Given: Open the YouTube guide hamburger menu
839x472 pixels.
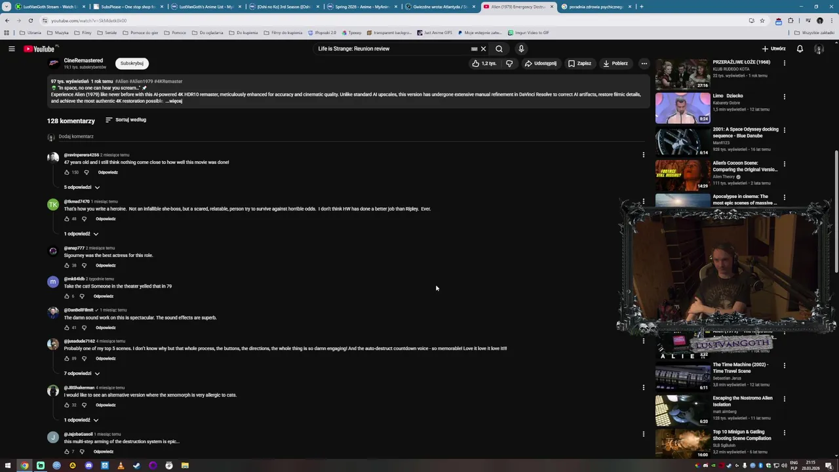Looking at the screenshot, I should 11,49.
